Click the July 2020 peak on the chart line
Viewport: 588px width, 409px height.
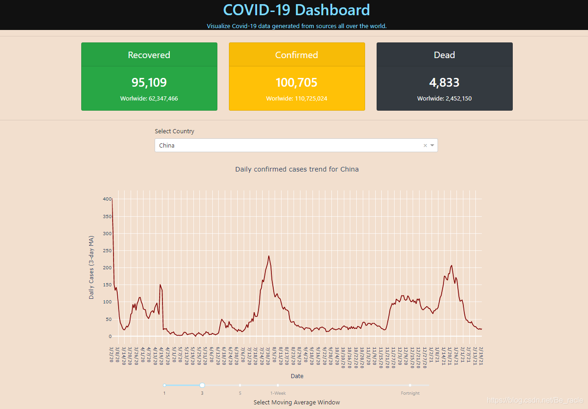pos(269,256)
